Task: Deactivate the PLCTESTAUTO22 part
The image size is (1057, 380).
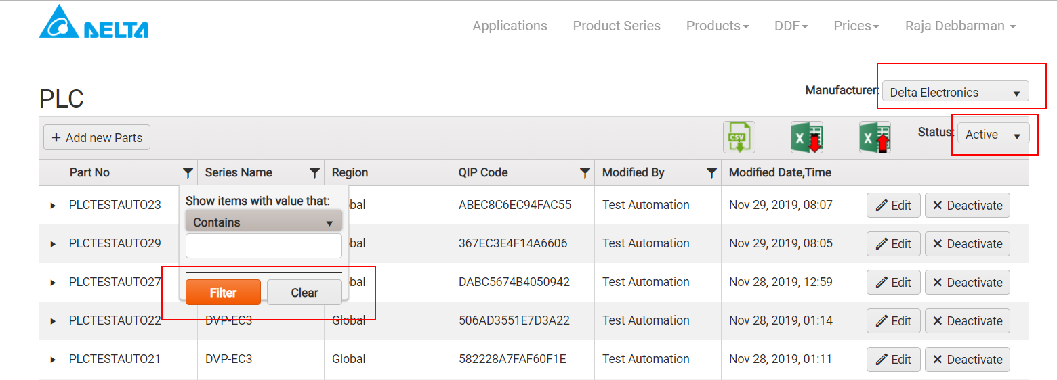Action: (967, 321)
